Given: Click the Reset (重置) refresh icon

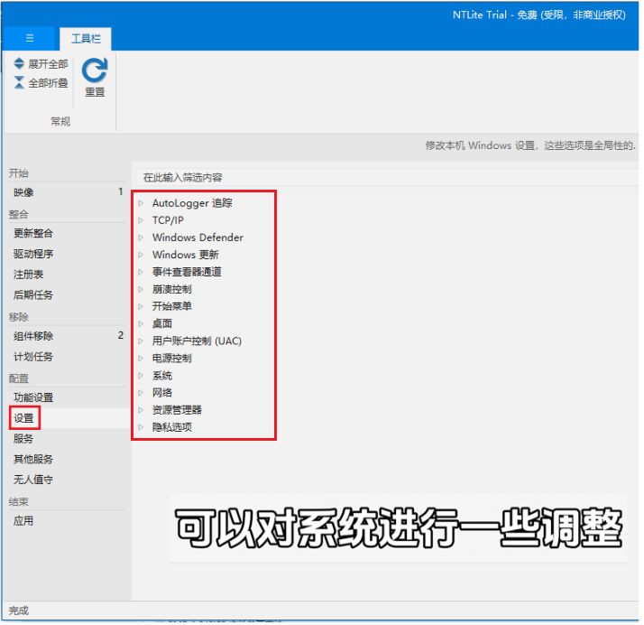Looking at the screenshot, I should (x=95, y=70).
